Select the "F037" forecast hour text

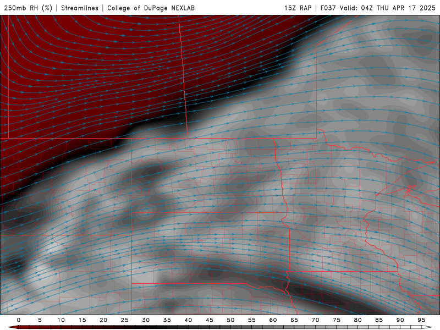coord(328,8)
